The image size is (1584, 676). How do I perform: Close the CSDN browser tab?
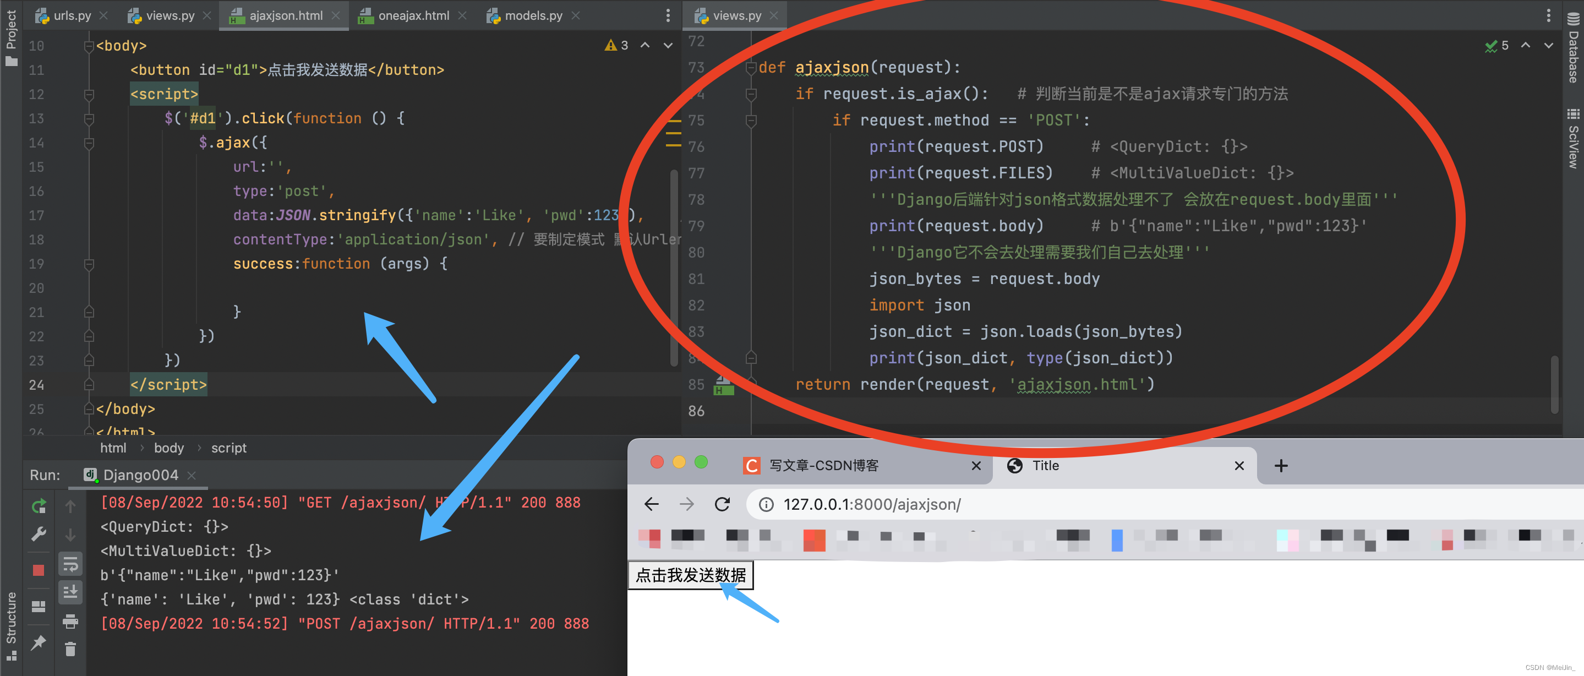(976, 466)
